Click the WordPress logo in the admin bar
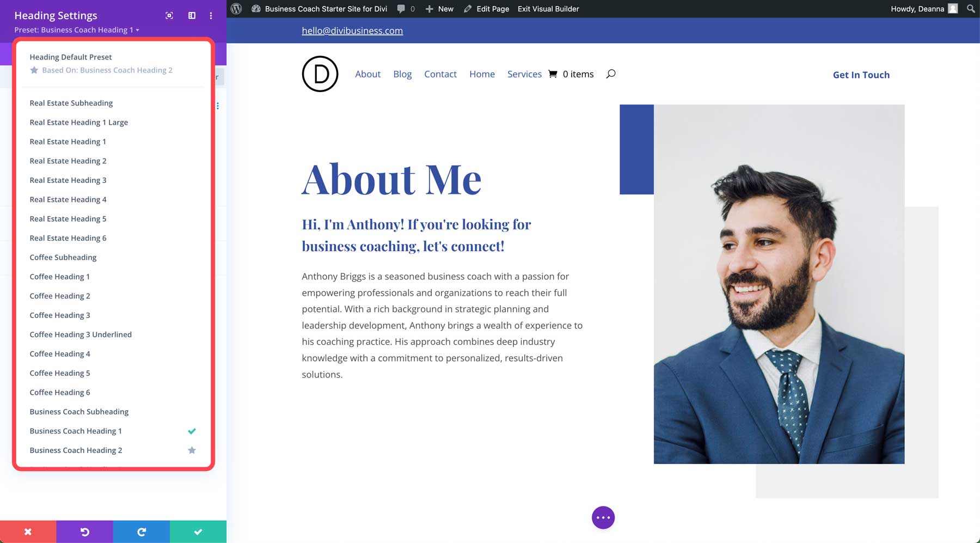 [x=236, y=9]
